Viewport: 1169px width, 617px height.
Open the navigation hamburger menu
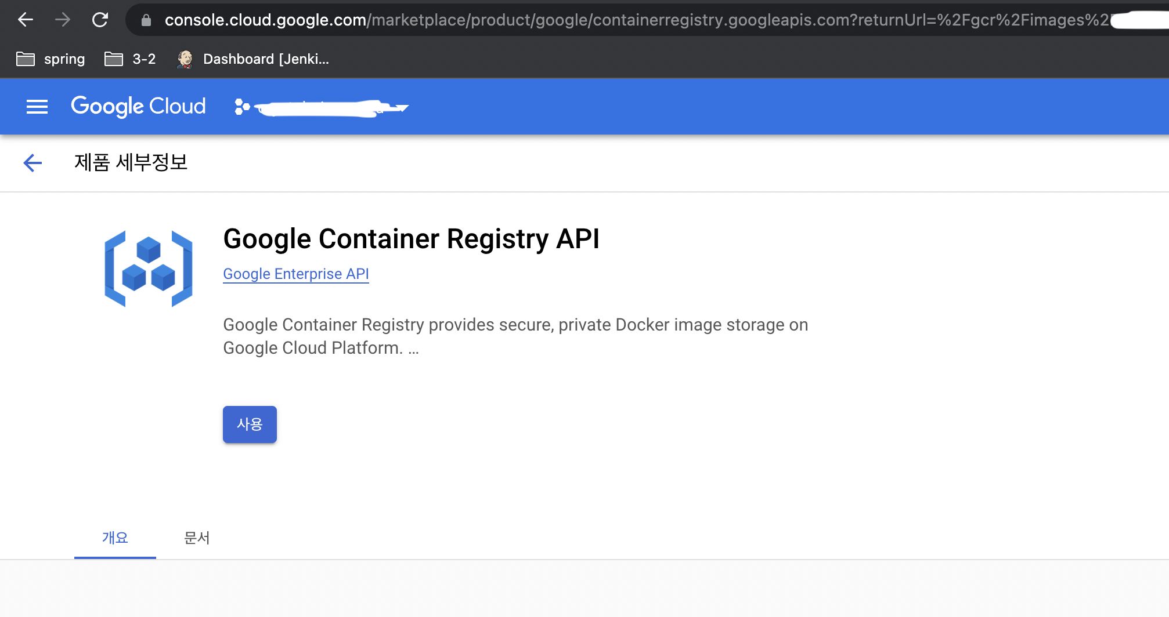[37, 107]
